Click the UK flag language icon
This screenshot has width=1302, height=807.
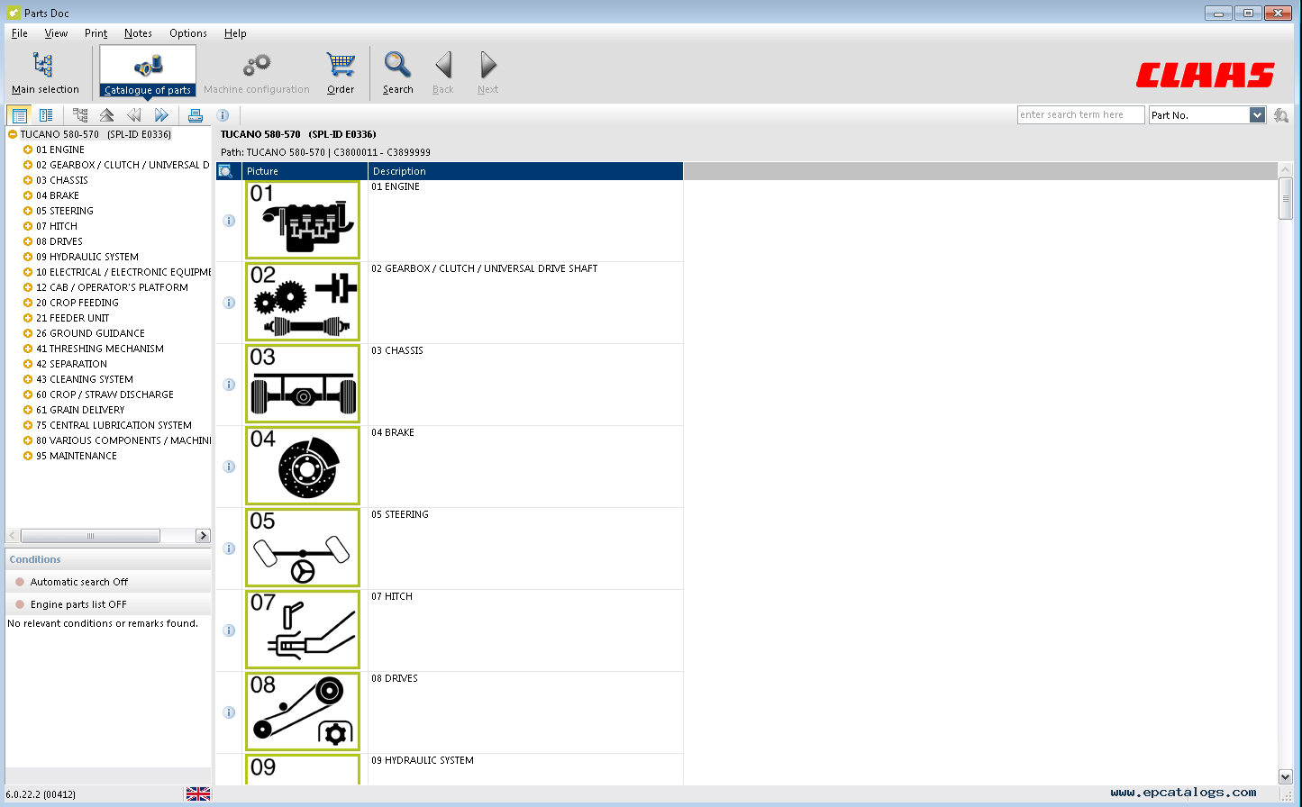point(197,793)
